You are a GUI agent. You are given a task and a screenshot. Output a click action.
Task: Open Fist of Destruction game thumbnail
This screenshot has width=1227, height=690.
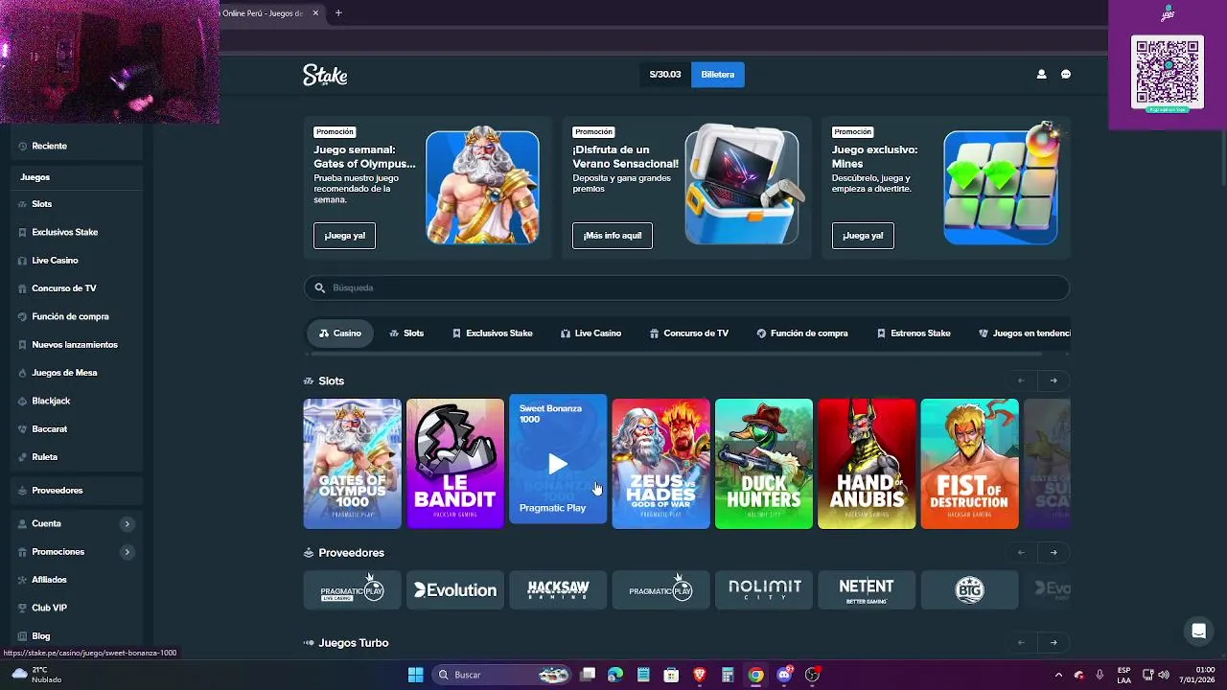pos(970,464)
